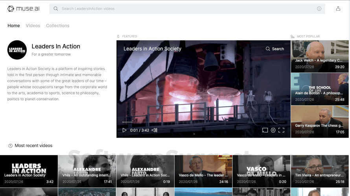Focus the Search LeadersInAction videos field
350x196 pixels.
[187, 9]
